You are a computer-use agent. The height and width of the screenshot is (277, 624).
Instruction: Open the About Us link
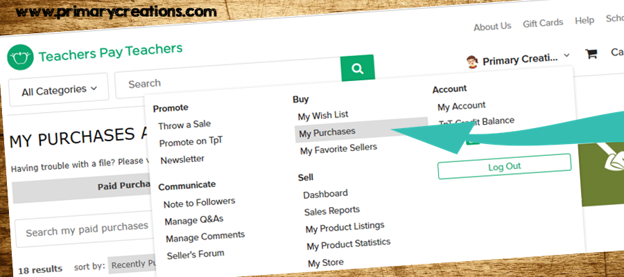[x=492, y=26]
